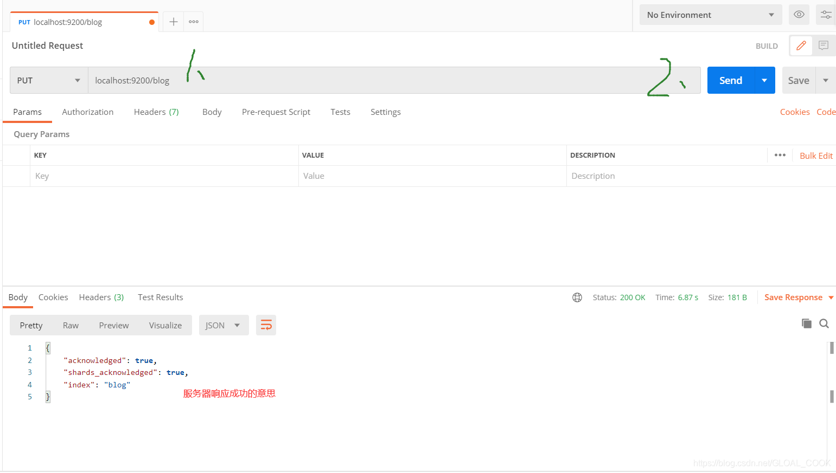836x473 pixels.
Task: Click the Value input in Query Params
Action: (x=432, y=176)
